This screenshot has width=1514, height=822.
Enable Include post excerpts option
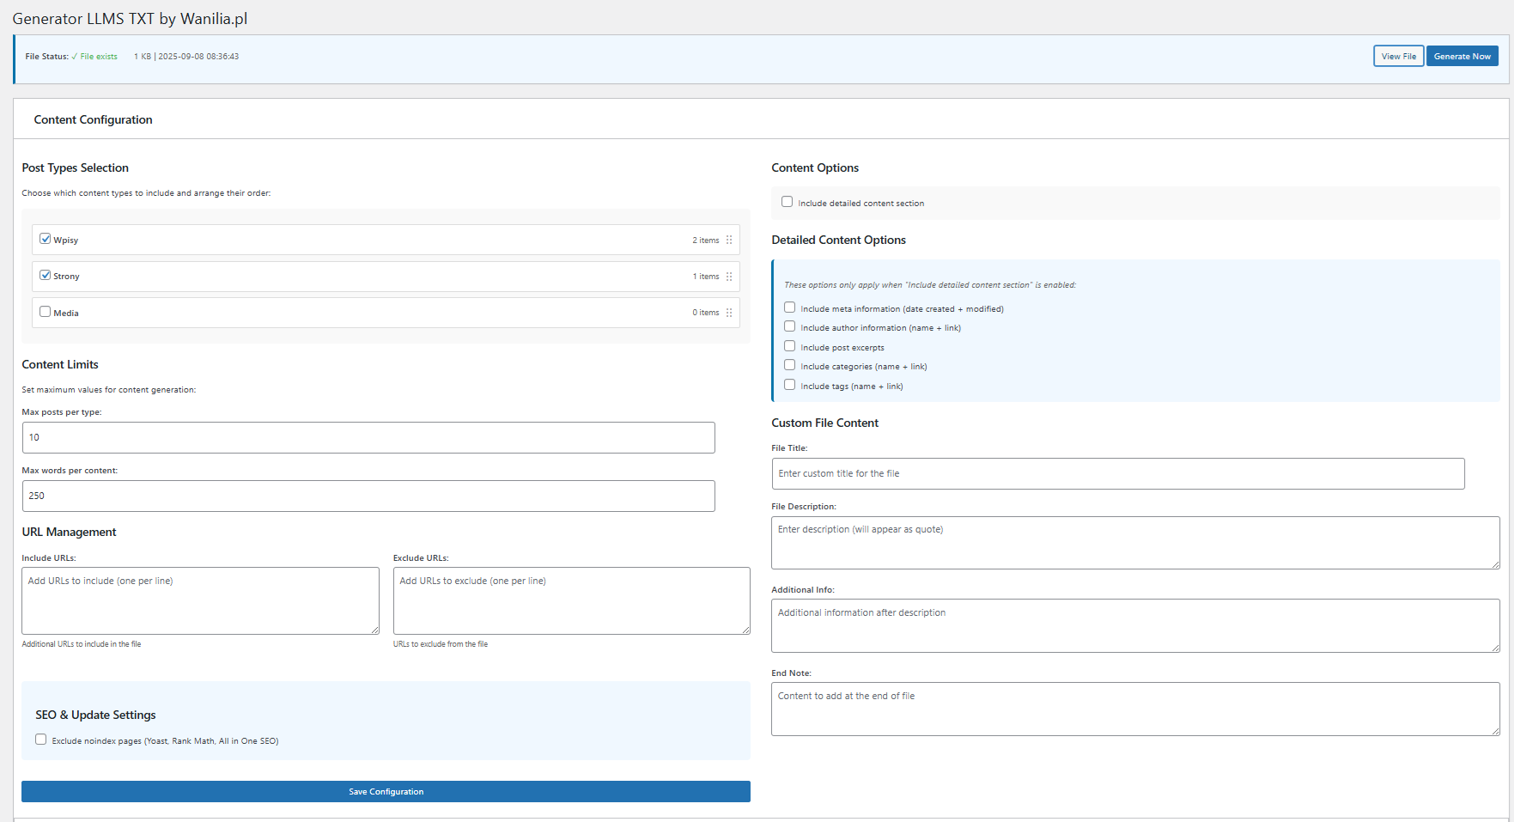tap(789, 346)
